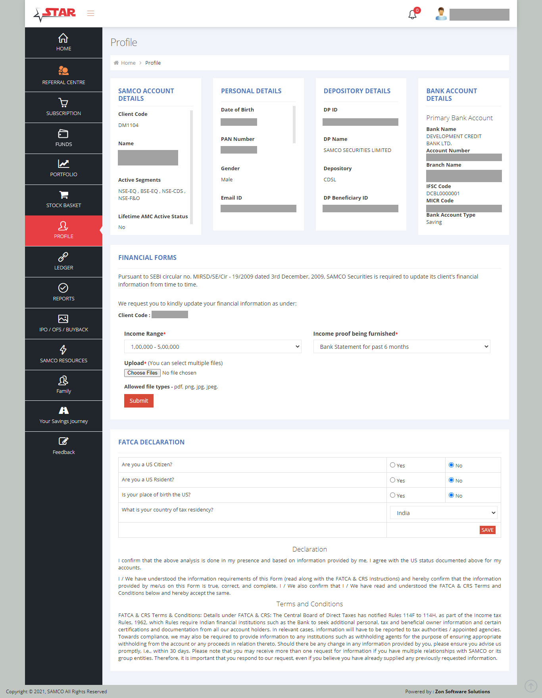The image size is (542, 698).
Task: Click FINANCIAL FORMS heading
Action: [147, 258]
